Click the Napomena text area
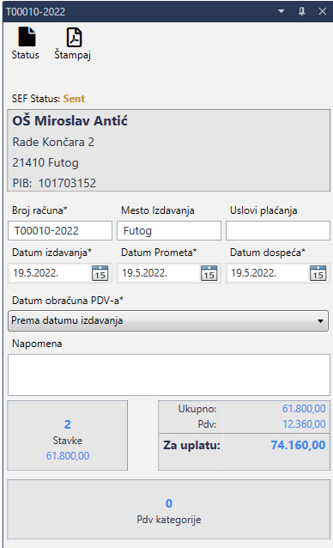Viewport: 333px width, 548px height. tap(169, 374)
